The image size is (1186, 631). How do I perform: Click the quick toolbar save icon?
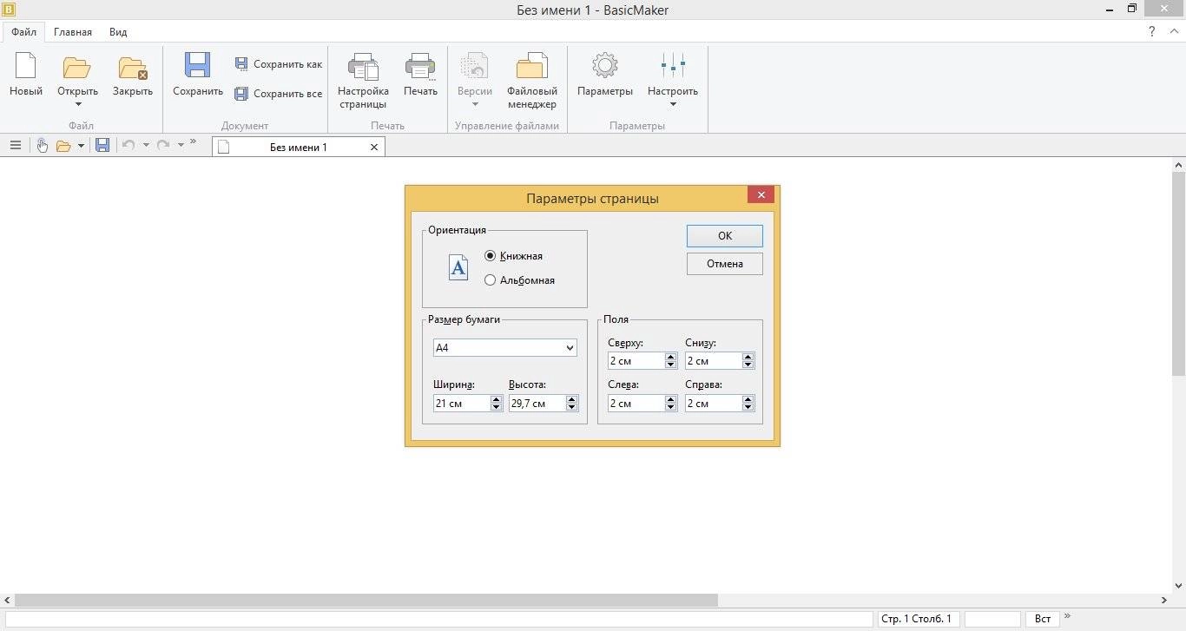(102, 146)
